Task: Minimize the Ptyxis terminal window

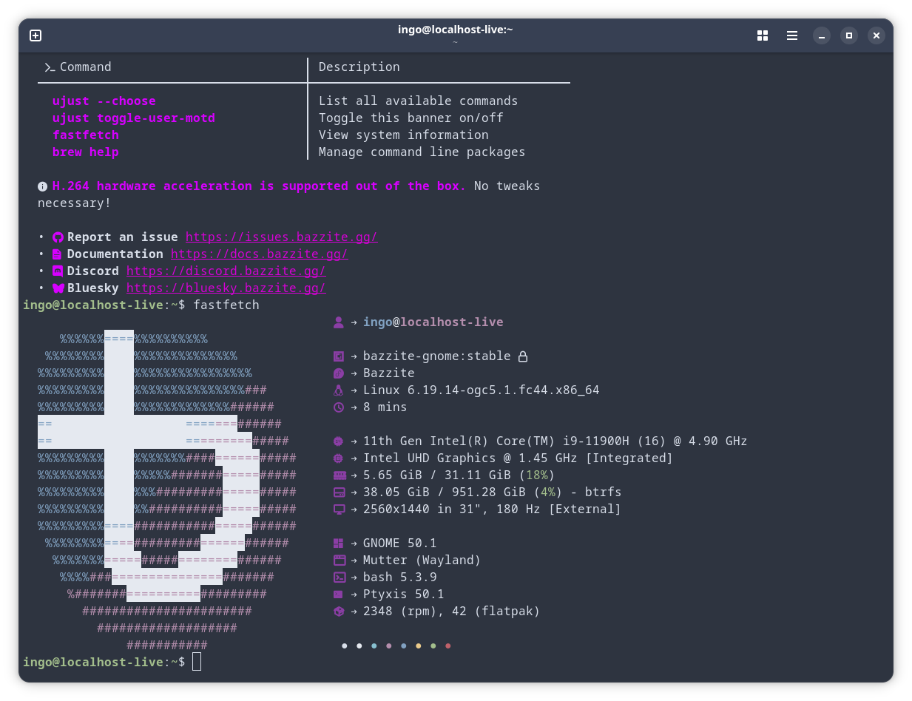Action: (x=822, y=35)
